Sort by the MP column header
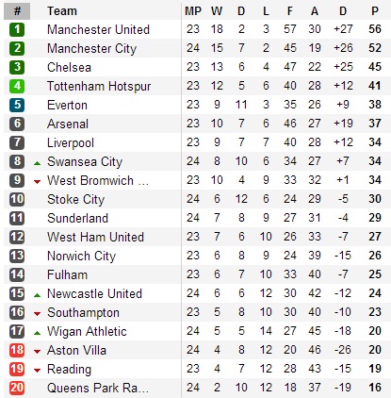Image resolution: width=391 pixels, height=398 pixels. (x=193, y=11)
